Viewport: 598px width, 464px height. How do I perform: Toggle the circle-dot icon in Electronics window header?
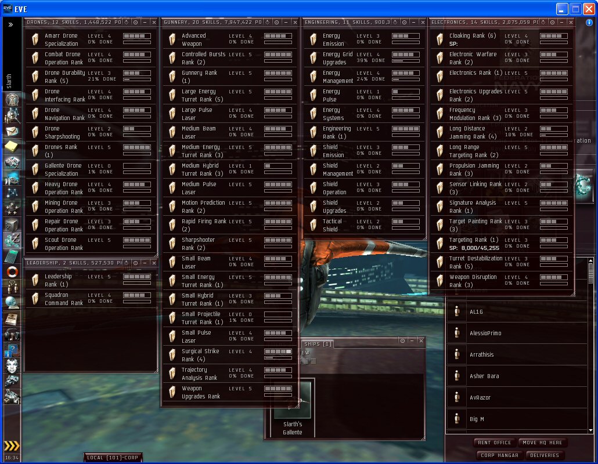552,23
